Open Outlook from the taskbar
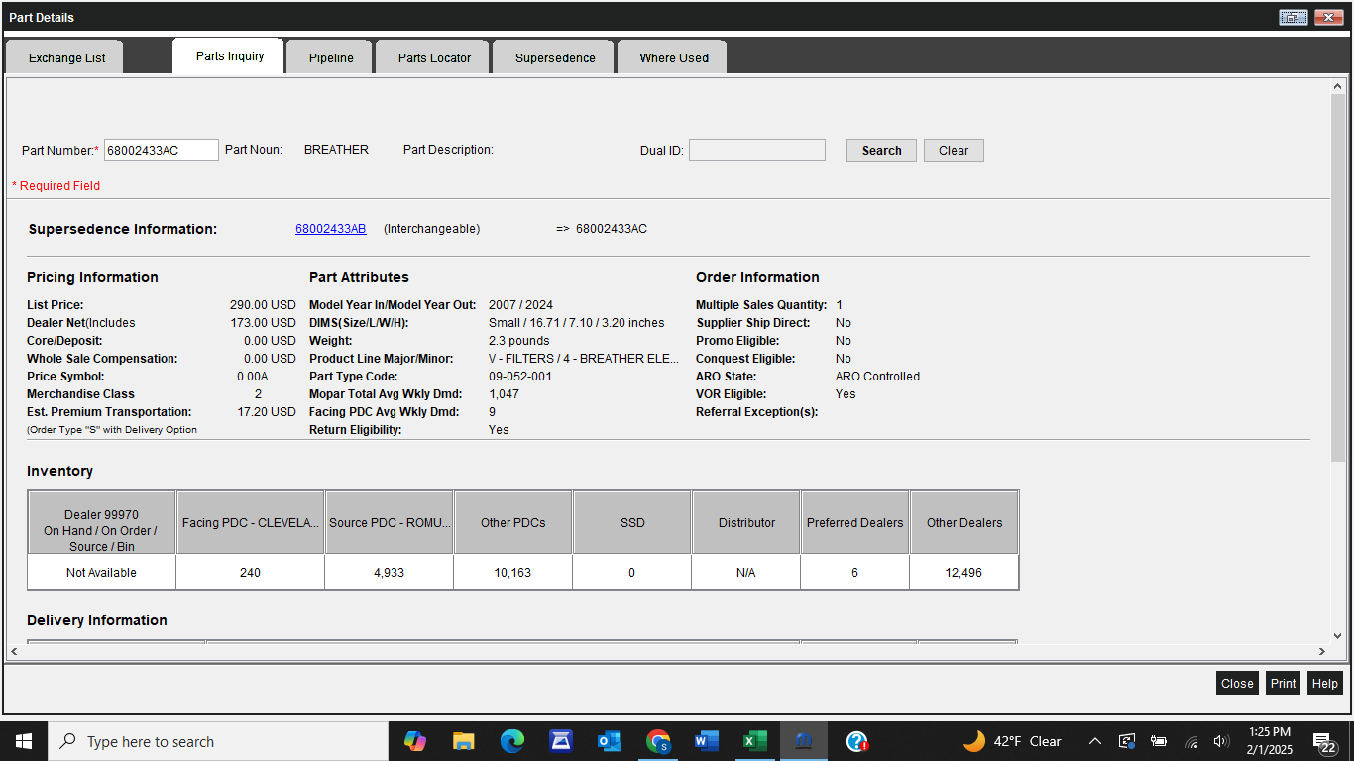This screenshot has width=1354, height=761. click(610, 741)
